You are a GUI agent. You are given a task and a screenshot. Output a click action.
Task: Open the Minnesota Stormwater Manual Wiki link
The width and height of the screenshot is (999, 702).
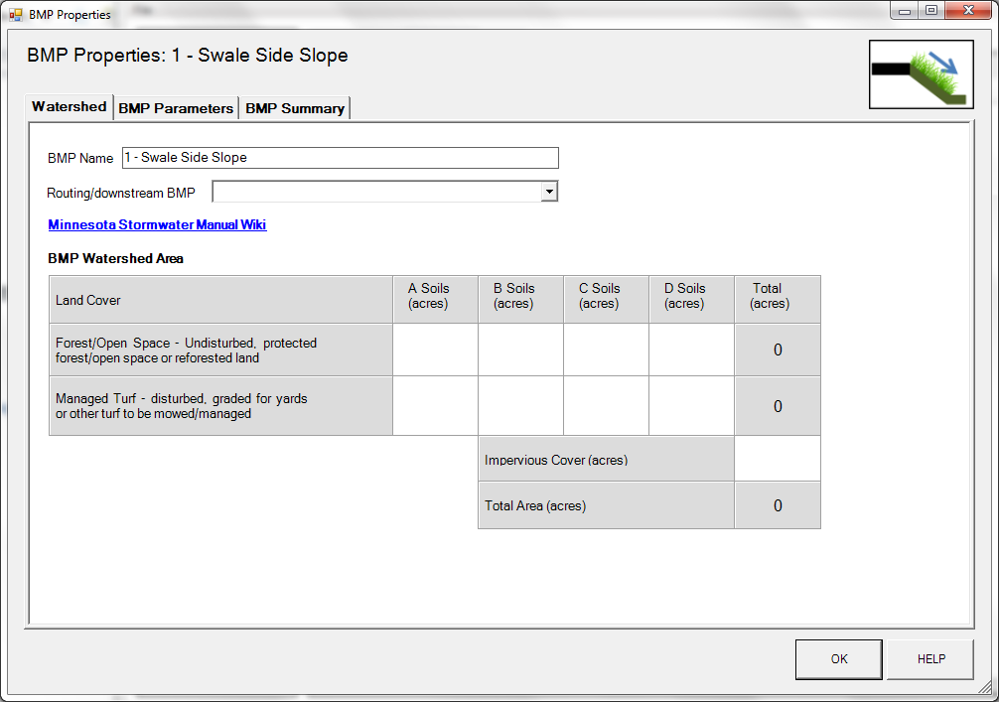pos(157,224)
